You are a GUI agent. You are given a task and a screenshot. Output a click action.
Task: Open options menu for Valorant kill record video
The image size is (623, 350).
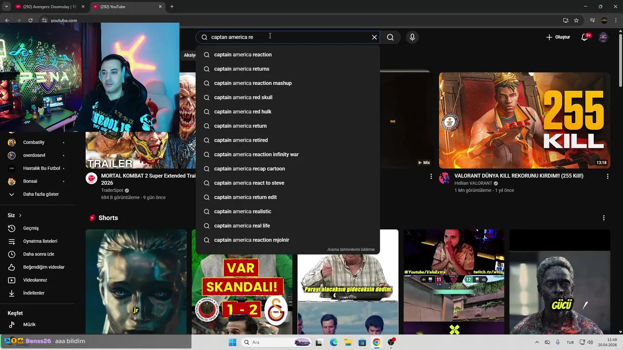[607, 176]
